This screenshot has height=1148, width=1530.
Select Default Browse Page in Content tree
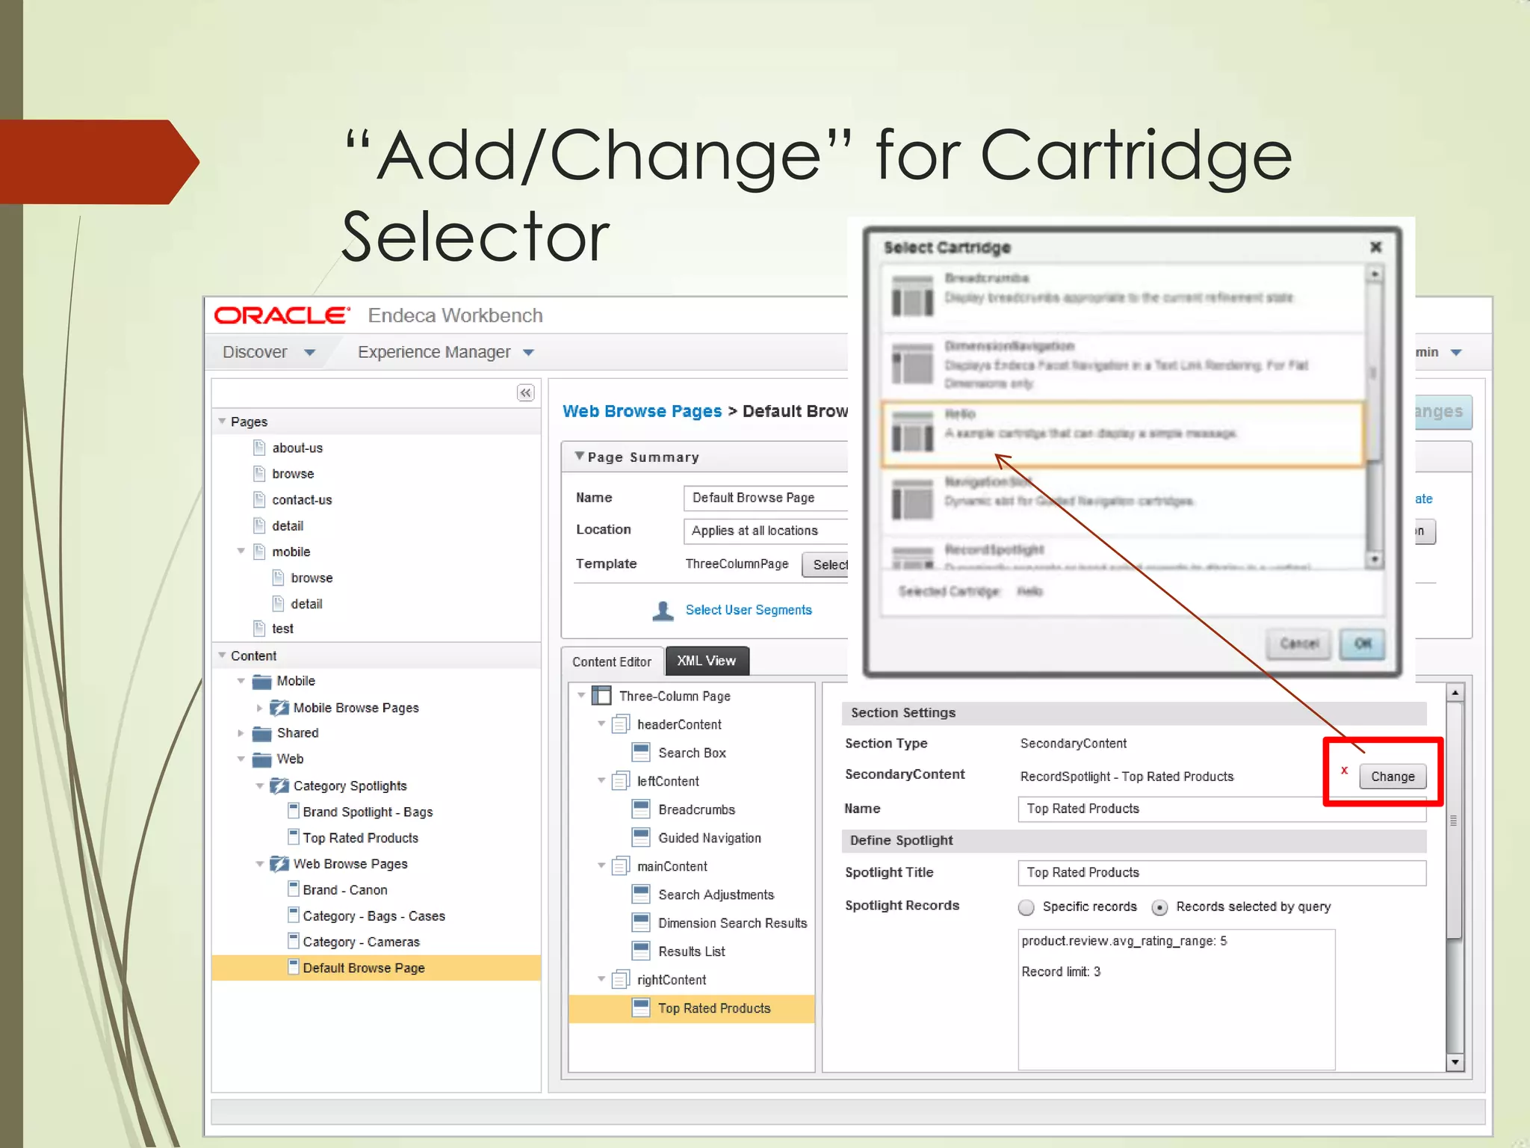[x=376, y=968]
